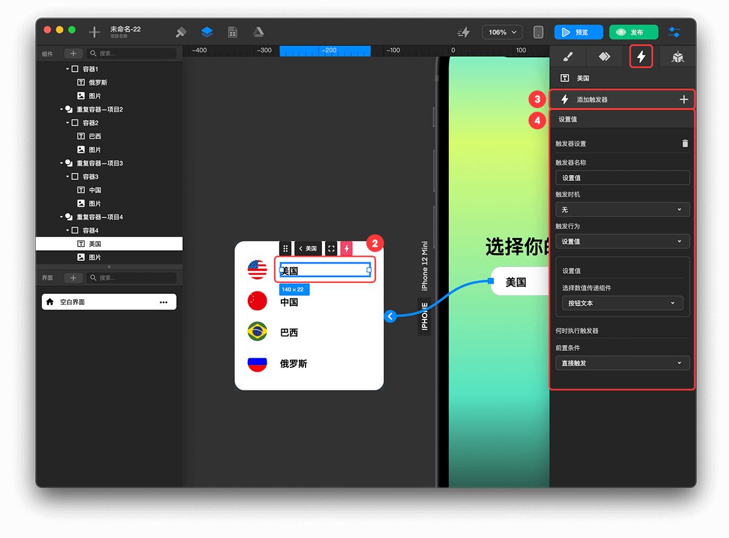Click the green 发布 publish button

634,32
